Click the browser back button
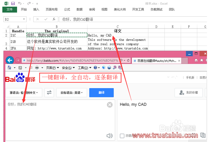Viewport: 208px width, 142px height. tap(10, 61)
